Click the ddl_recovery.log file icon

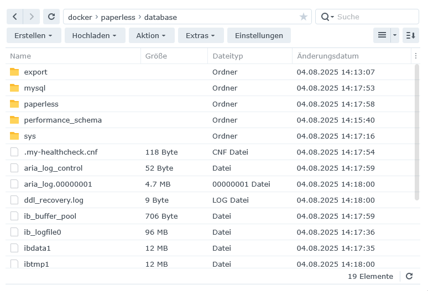(x=14, y=200)
